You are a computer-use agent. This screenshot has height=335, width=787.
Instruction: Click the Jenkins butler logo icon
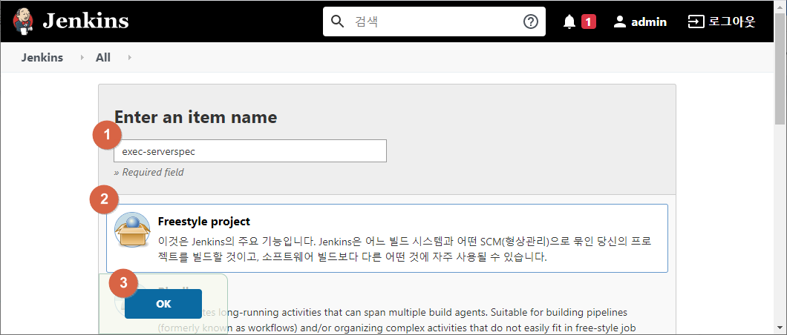24,21
